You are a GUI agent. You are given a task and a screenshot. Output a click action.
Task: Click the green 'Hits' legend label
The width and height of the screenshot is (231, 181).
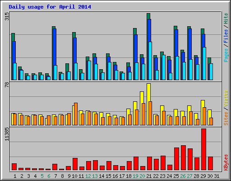tap(226, 19)
